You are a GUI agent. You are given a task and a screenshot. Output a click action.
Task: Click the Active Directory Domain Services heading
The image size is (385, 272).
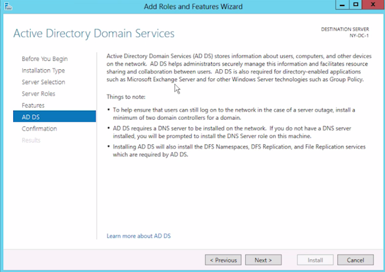(94, 34)
